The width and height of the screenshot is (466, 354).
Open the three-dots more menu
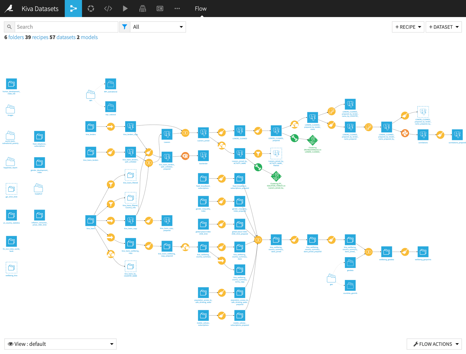[x=177, y=8]
